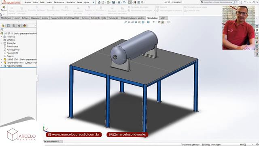
Task: Click the Rebuild traffic light icon
Action: 135,2
